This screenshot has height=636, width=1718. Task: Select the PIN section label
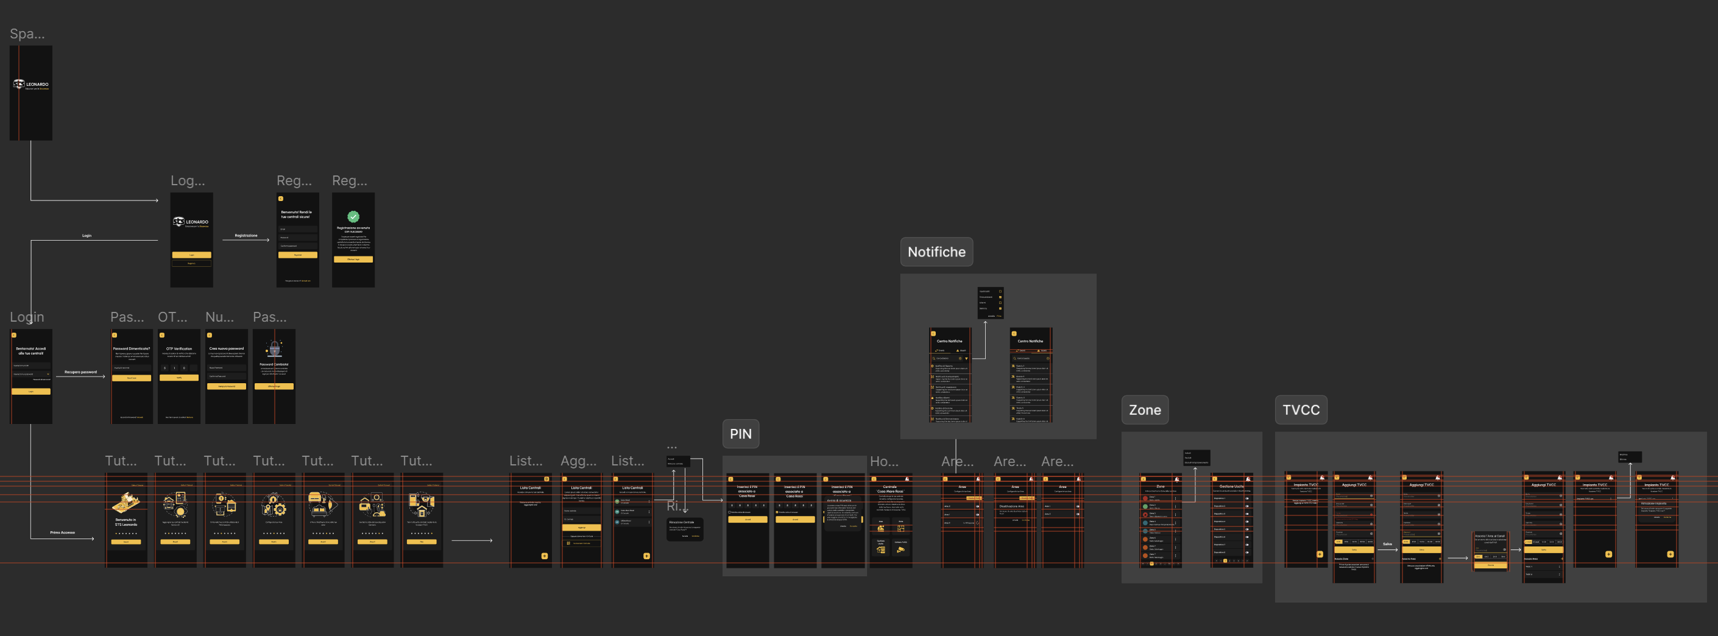coord(740,434)
